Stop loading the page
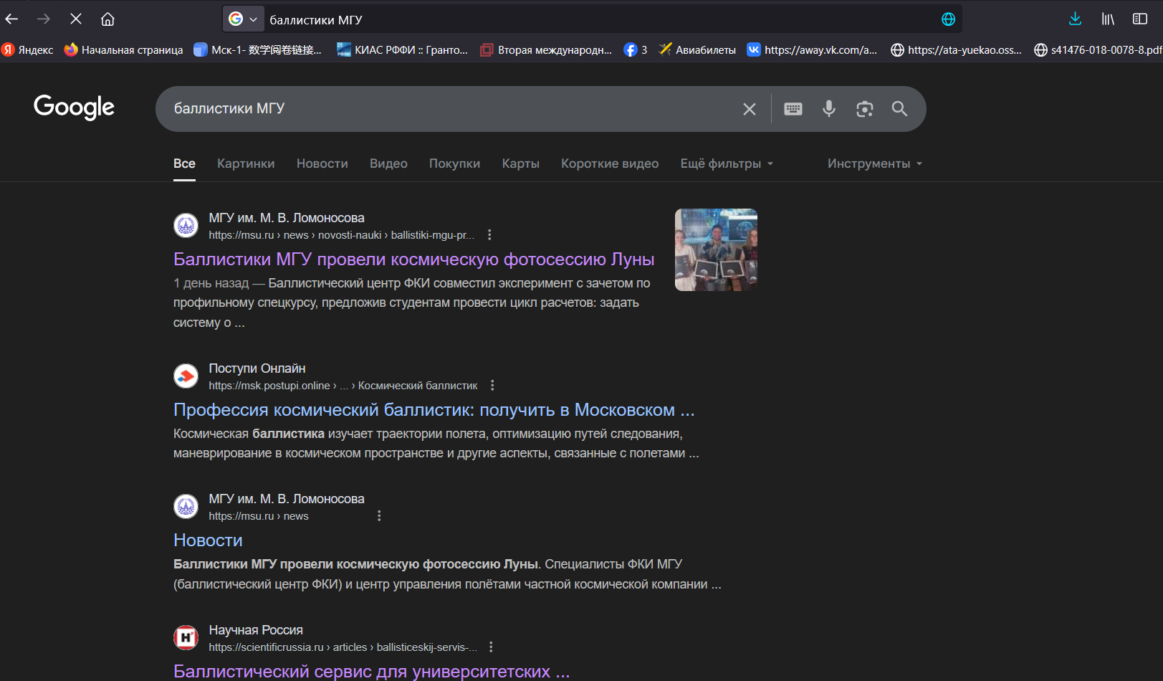1163x681 pixels. 75,19
